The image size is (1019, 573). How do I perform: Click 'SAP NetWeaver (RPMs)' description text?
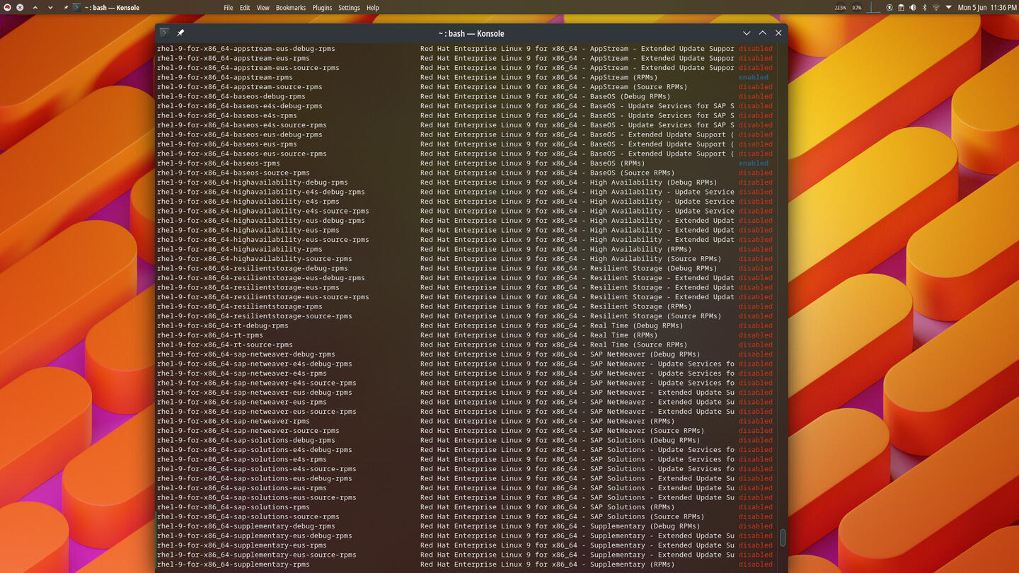[x=633, y=421]
